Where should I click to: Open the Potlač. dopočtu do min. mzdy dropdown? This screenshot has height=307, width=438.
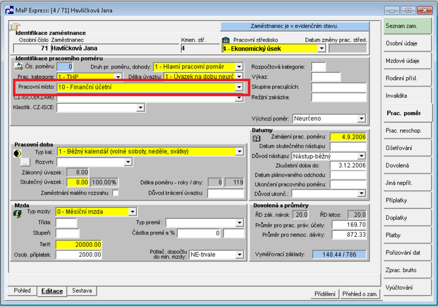coord(239,255)
